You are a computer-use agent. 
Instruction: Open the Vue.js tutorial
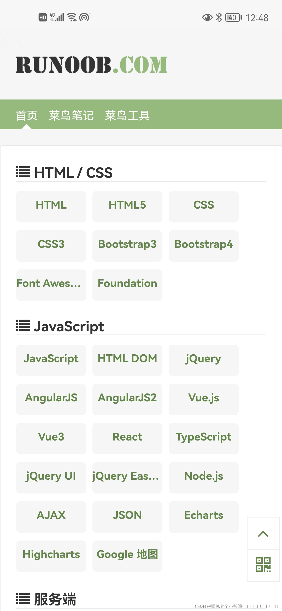point(204,399)
